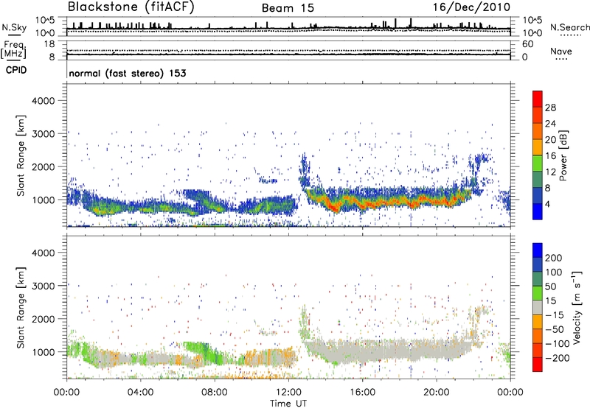
Task: Click the 'N.Sky' legend label
Action: pyautogui.click(x=14, y=27)
